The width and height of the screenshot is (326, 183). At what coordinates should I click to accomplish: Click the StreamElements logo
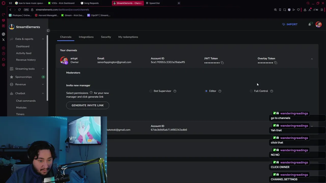tap(24, 27)
